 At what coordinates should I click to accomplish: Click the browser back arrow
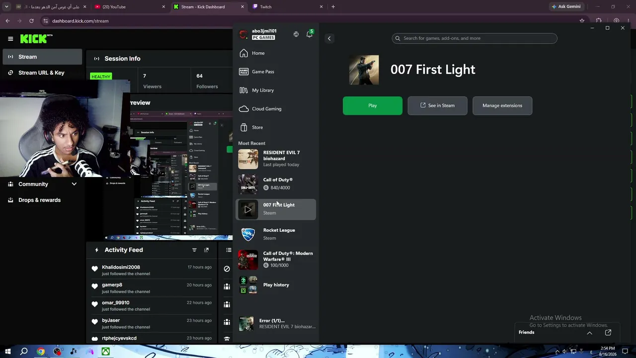click(x=7, y=21)
